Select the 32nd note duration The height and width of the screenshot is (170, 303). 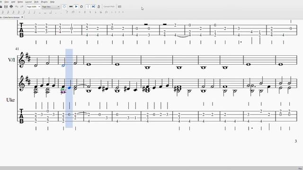pos(13,12)
